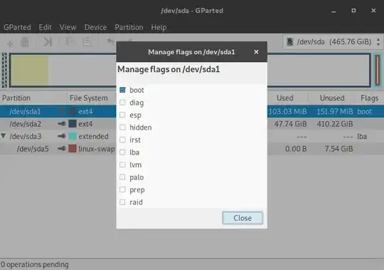Click the 410.22 GiB unused value
Viewport: 384px width, 270px height.
pyautogui.click(x=335, y=124)
